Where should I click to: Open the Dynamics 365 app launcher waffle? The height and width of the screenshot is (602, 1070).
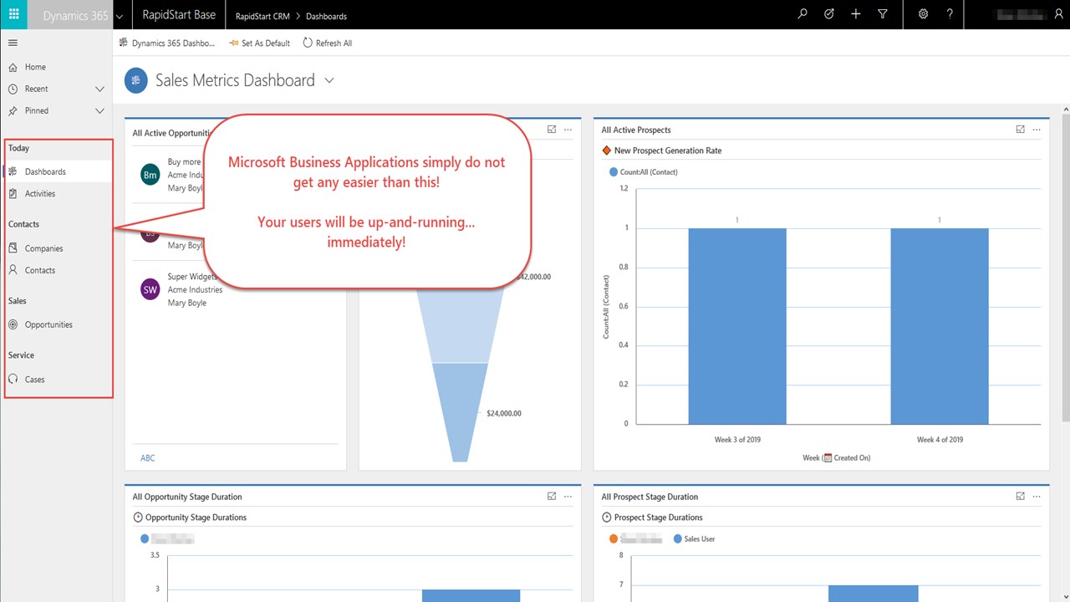pyautogui.click(x=13, y=14)
